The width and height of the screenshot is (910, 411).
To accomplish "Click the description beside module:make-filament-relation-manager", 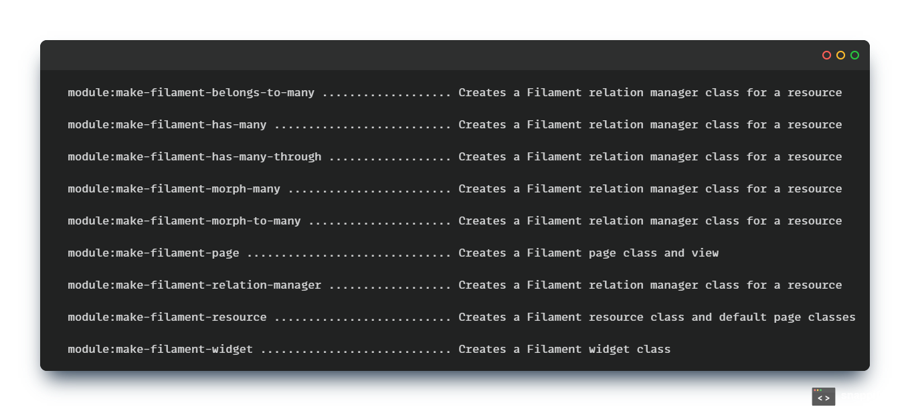I will click(650, 285).
